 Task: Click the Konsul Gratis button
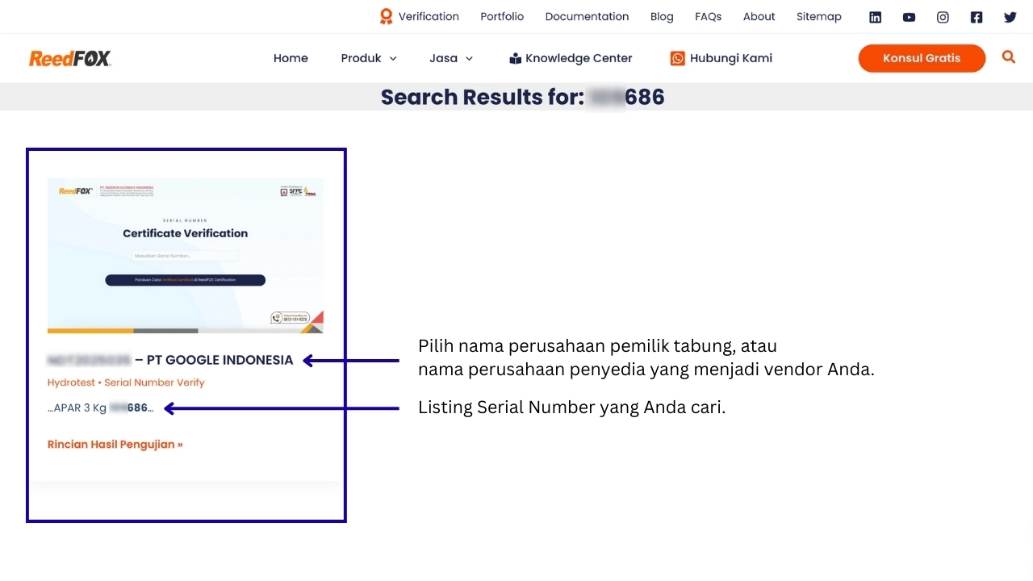tap(922, 58)
